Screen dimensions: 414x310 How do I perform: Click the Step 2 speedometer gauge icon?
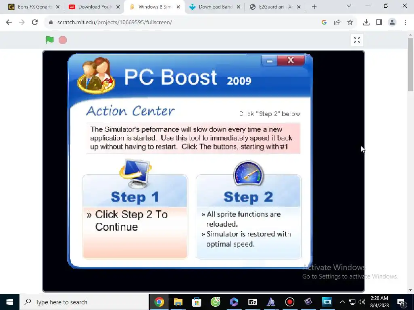(x=248, y=173)
